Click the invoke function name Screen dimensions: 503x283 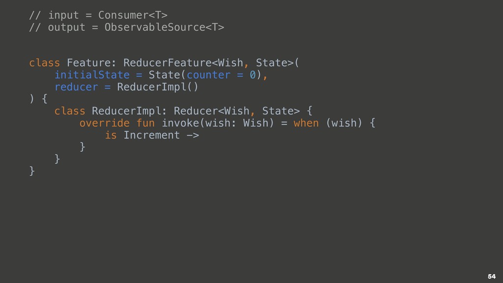tap(180, 123)
